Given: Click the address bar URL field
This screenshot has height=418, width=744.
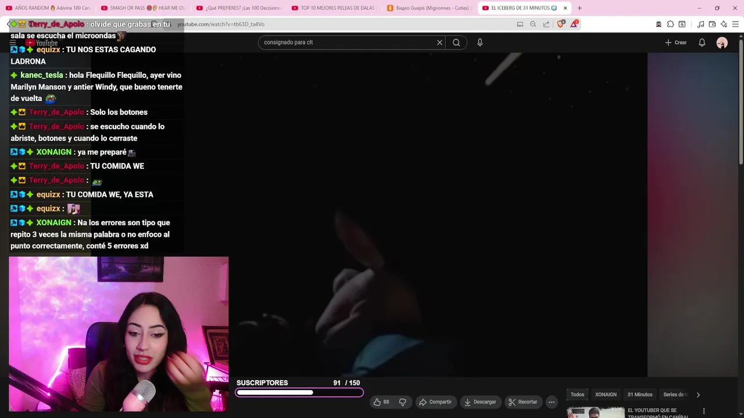Looking at the screenshot, I should click(343, 24).
